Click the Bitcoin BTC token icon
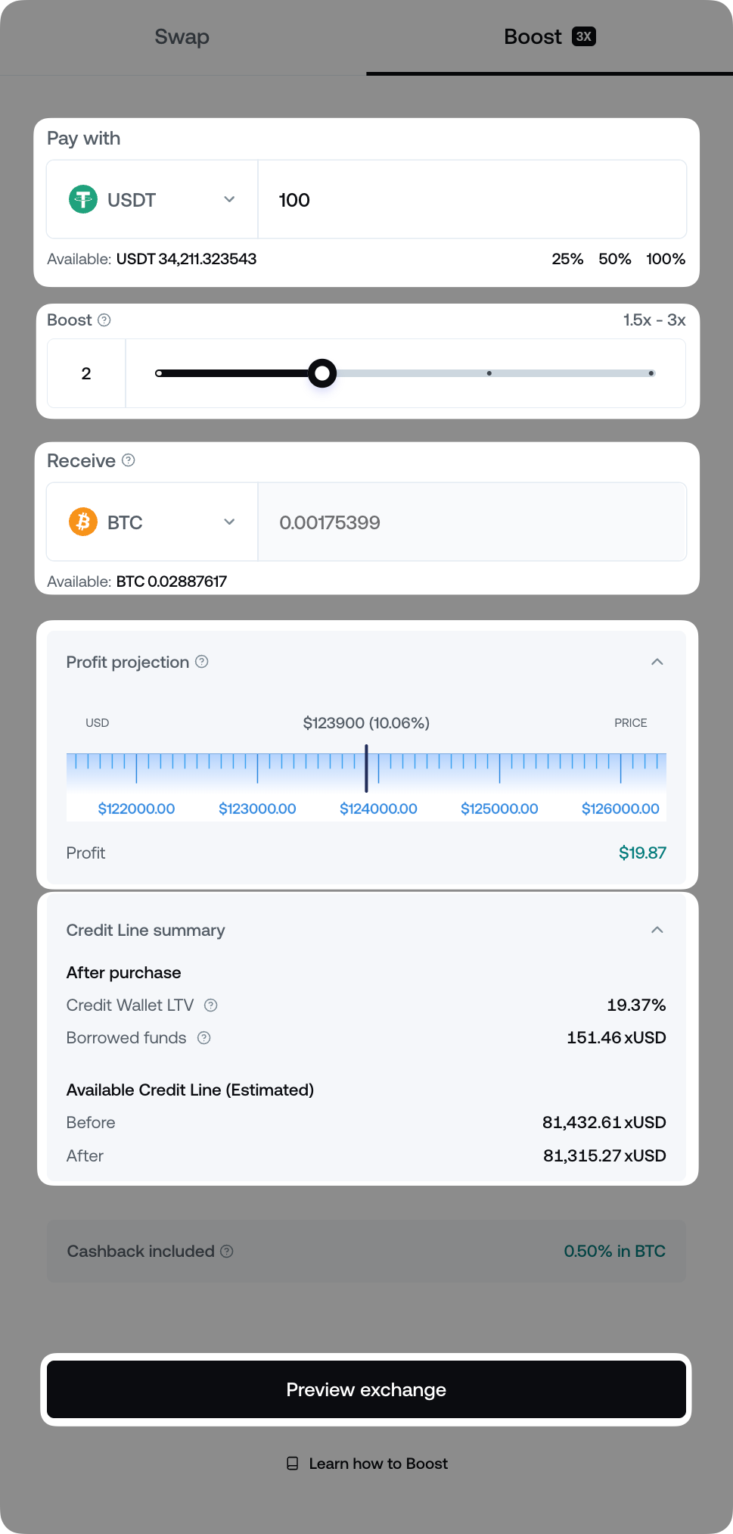This screenshot has height=1534, width=733. coord(83,522)
